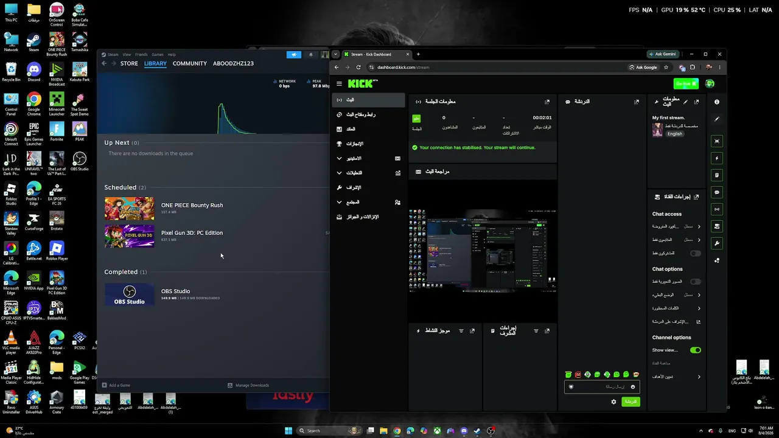Click the lightning bolt icon in Kick's right sidebar

coord(717,158)
